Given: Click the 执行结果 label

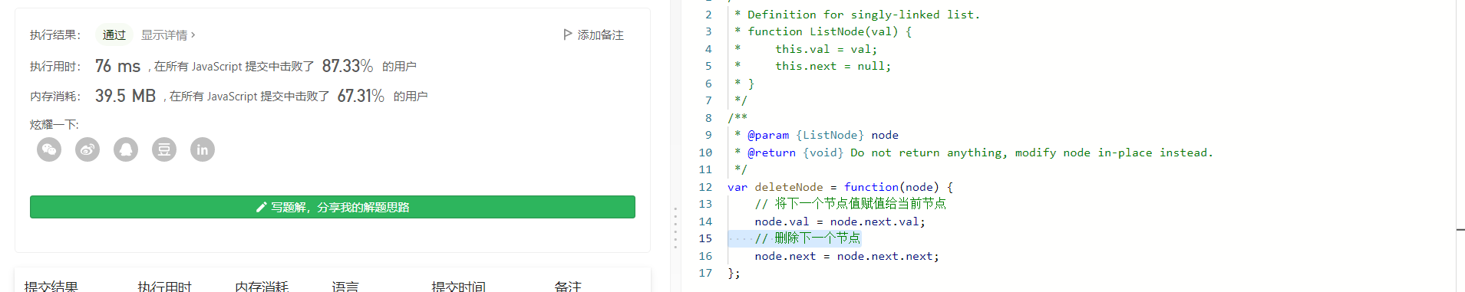Looking at the screenshot, I should point(55,35).
